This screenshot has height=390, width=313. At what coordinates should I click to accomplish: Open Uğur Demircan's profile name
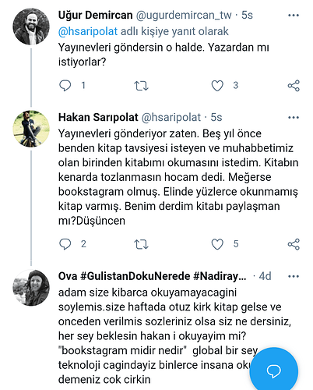pos(96,15)
